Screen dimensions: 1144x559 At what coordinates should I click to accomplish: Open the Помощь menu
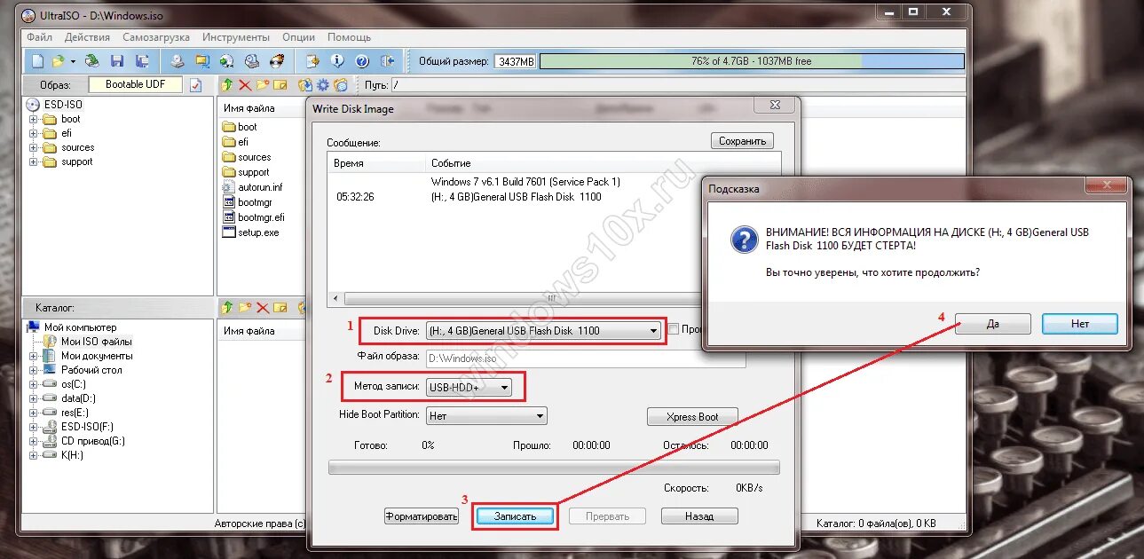[350, 37]
